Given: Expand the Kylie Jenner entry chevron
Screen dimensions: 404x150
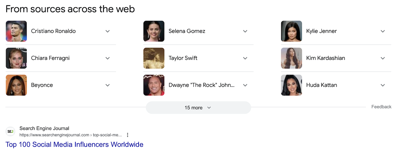Looking at the screenshot, I should pos(383,31).
